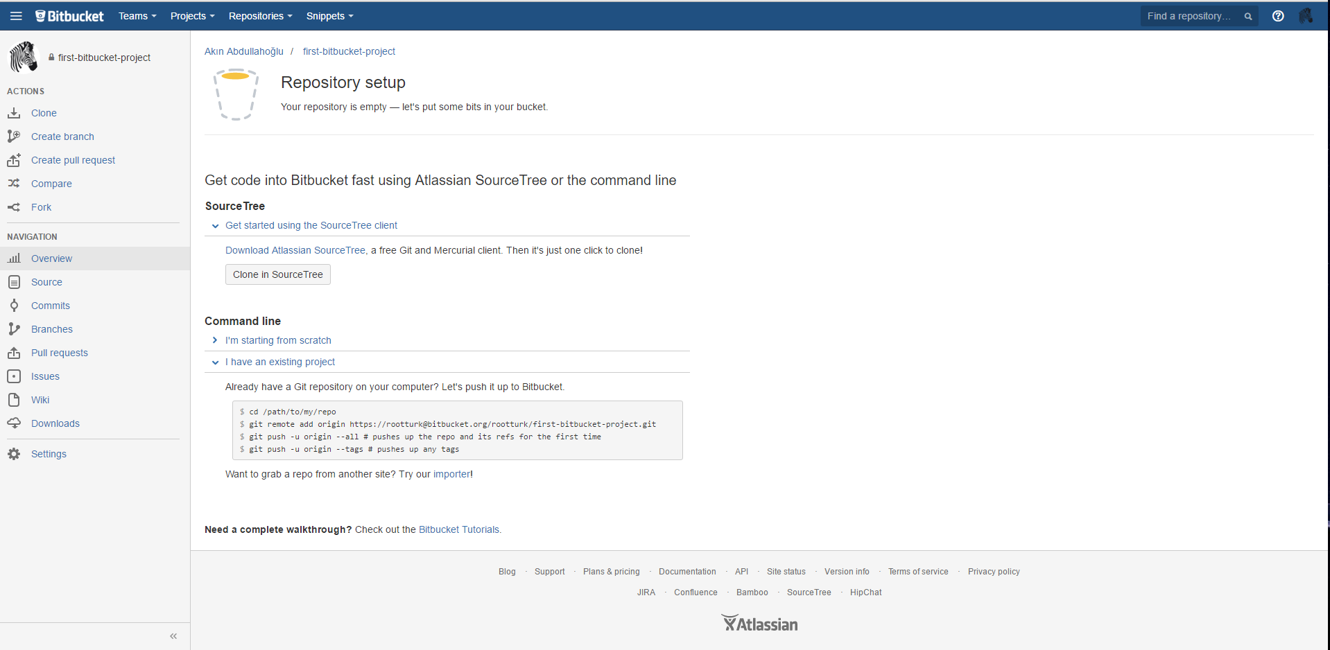
Task: Click the Clone in SourceTree button
Action: 278,274
